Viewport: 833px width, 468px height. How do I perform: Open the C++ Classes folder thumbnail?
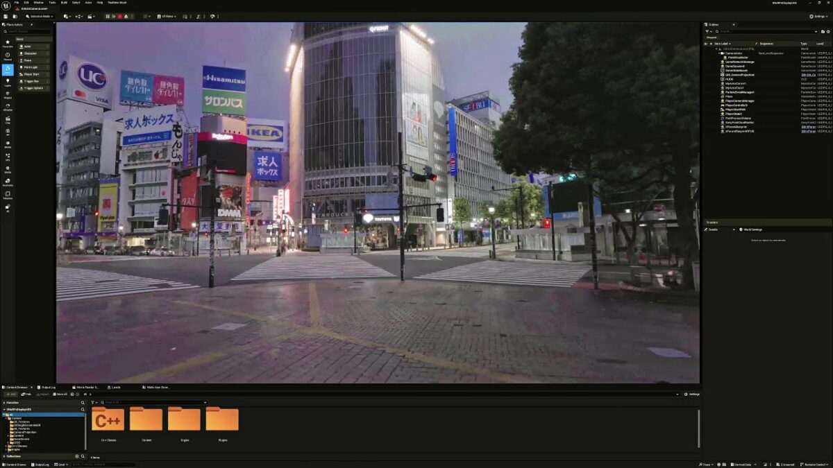pyautogui.click(x=108, y=420)
